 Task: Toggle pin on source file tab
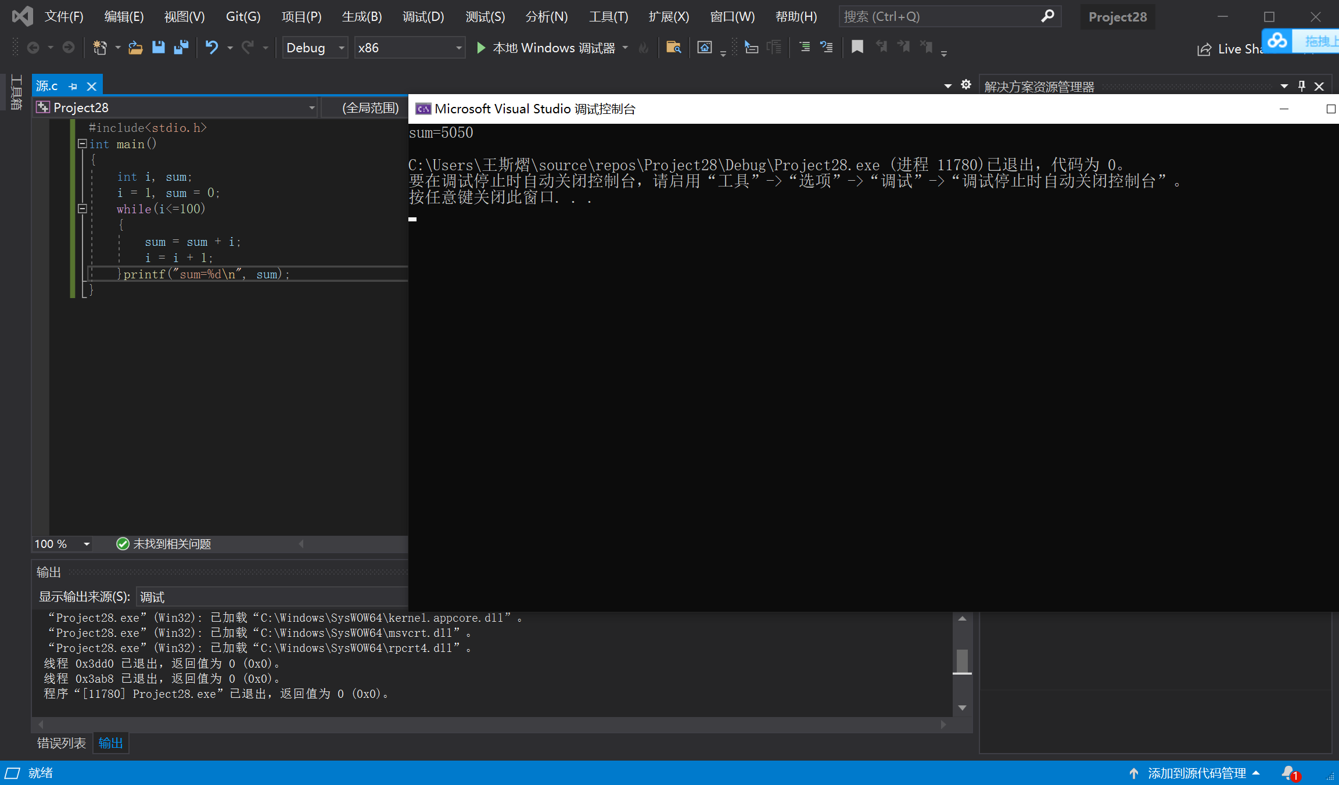tap(73, 87)
